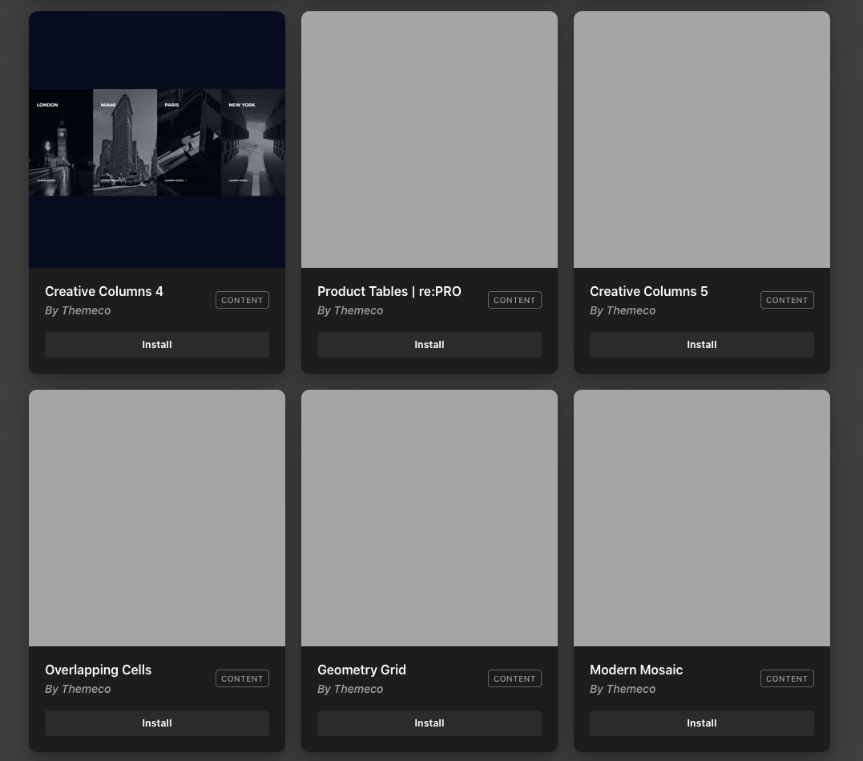
Task: Click the CONTENT badge on Creative Columns 4
Action: click(x=242, y=300)
